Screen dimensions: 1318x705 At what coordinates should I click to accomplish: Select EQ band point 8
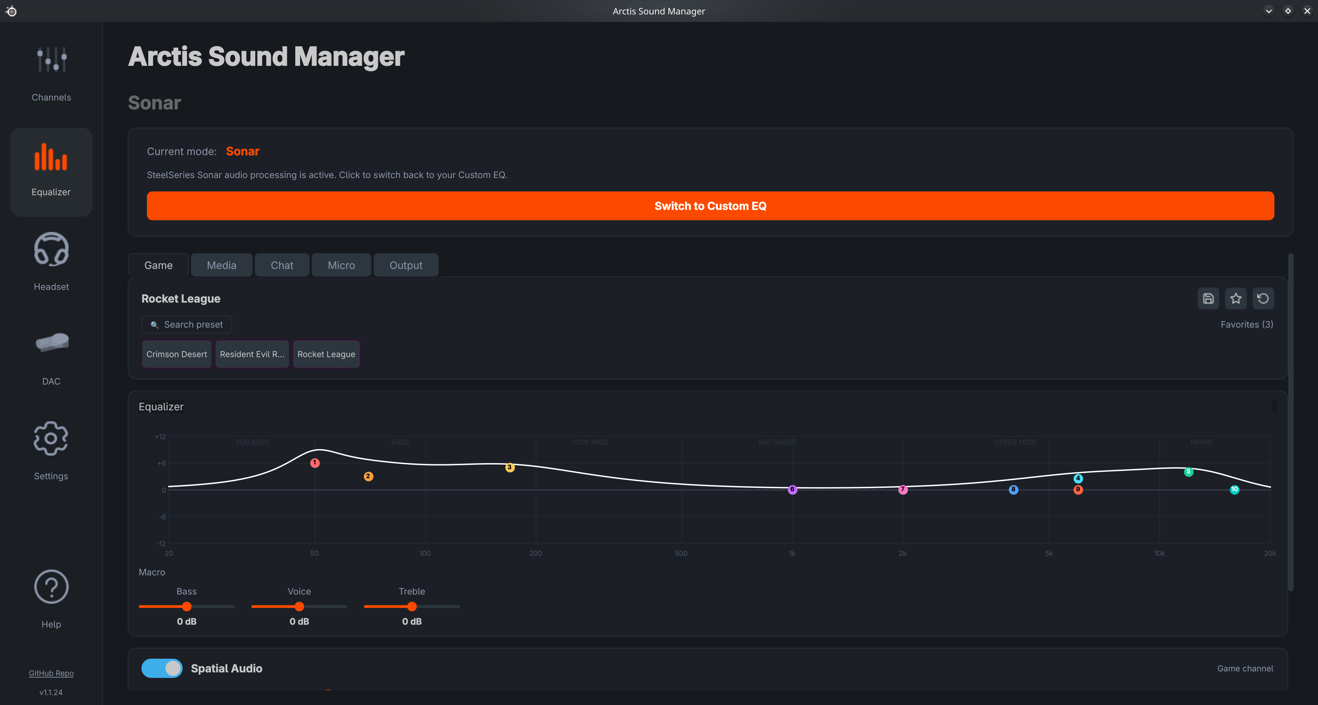point(1013,490)
